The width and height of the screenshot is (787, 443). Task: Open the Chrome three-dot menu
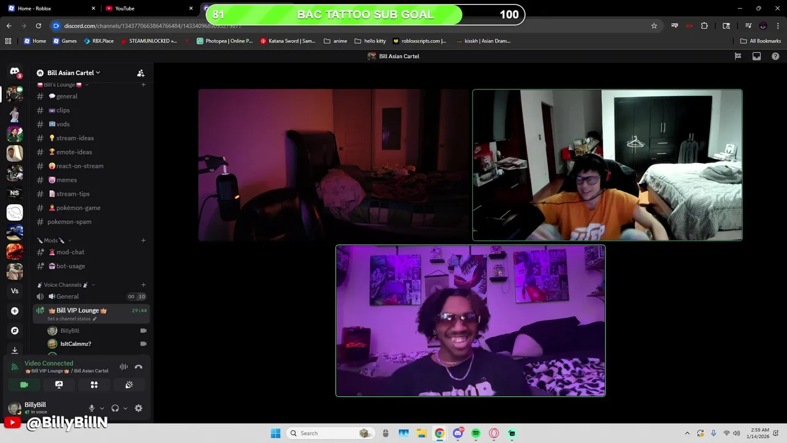777,26
